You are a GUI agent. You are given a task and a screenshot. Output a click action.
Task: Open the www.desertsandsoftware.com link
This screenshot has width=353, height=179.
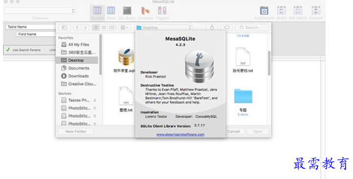click(180, 134)
